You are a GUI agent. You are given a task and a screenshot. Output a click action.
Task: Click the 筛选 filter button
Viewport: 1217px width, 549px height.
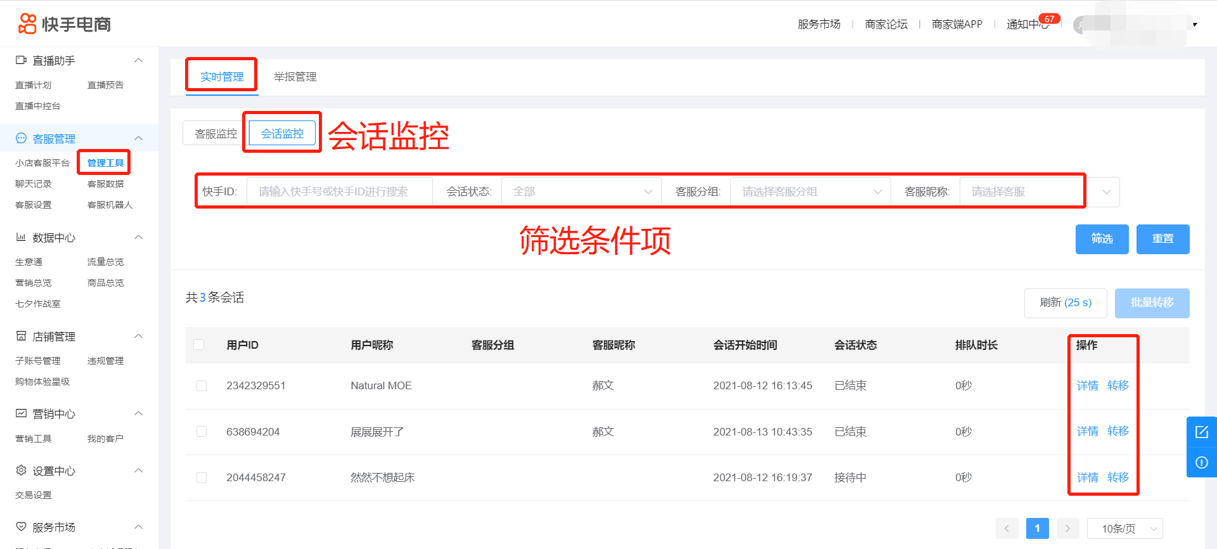click(x=1102, y=239)
